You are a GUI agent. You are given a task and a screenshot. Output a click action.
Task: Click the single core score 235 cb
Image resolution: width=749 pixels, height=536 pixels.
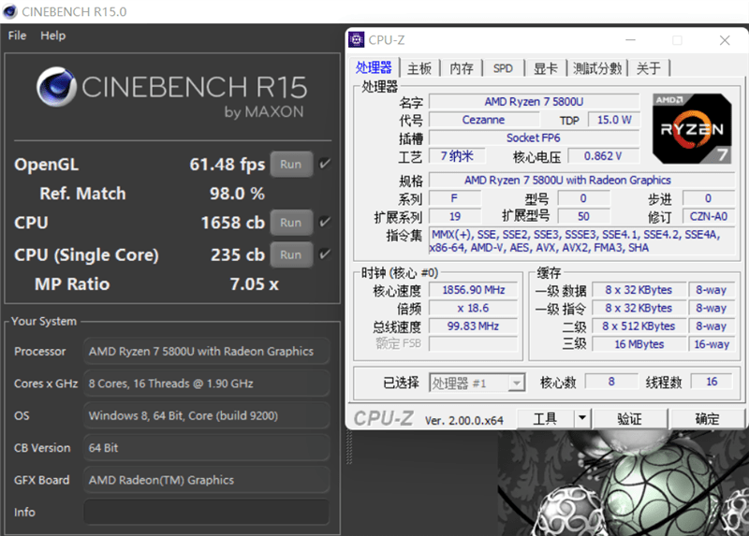(x=238, y=254)
